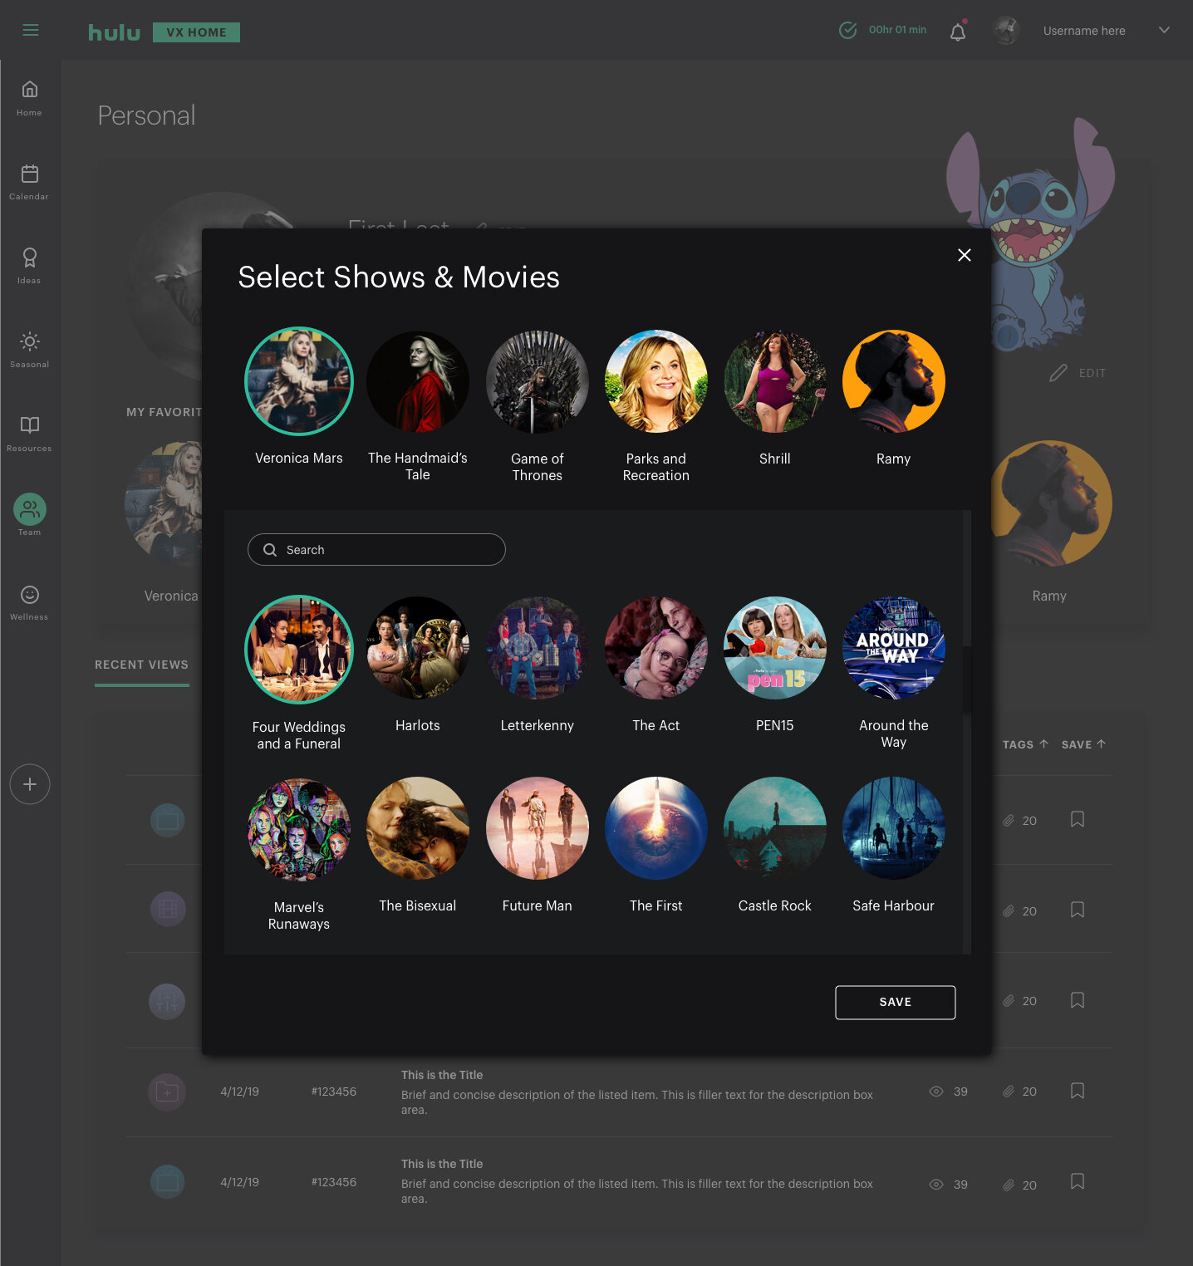The image size is (1193, 1266).
Task: Go to Home in sidebar
Action: pos(29,98)
